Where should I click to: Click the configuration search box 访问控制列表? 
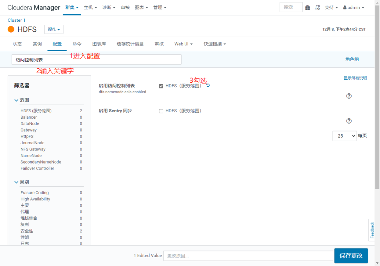(x=96, y=59)
